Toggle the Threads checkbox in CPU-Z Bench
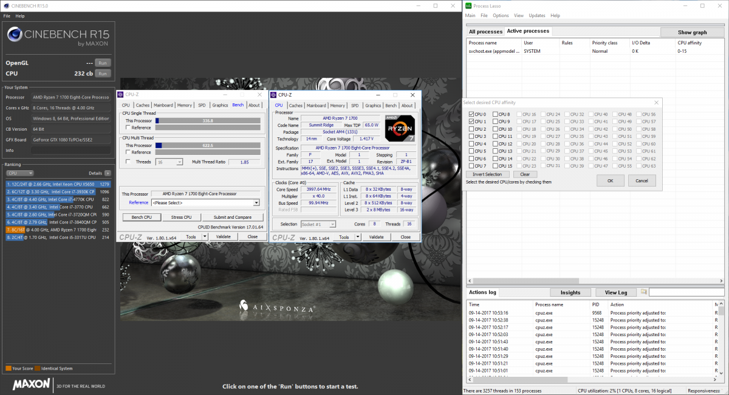729x395 pixels. pos(128,162)
